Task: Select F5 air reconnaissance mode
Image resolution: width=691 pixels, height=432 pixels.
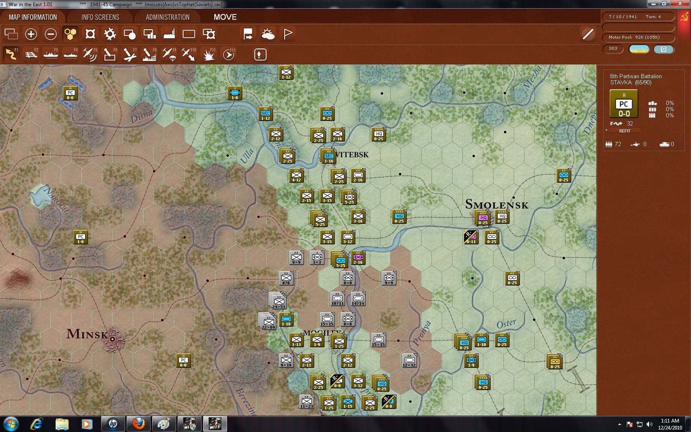Action: (90, 54)
